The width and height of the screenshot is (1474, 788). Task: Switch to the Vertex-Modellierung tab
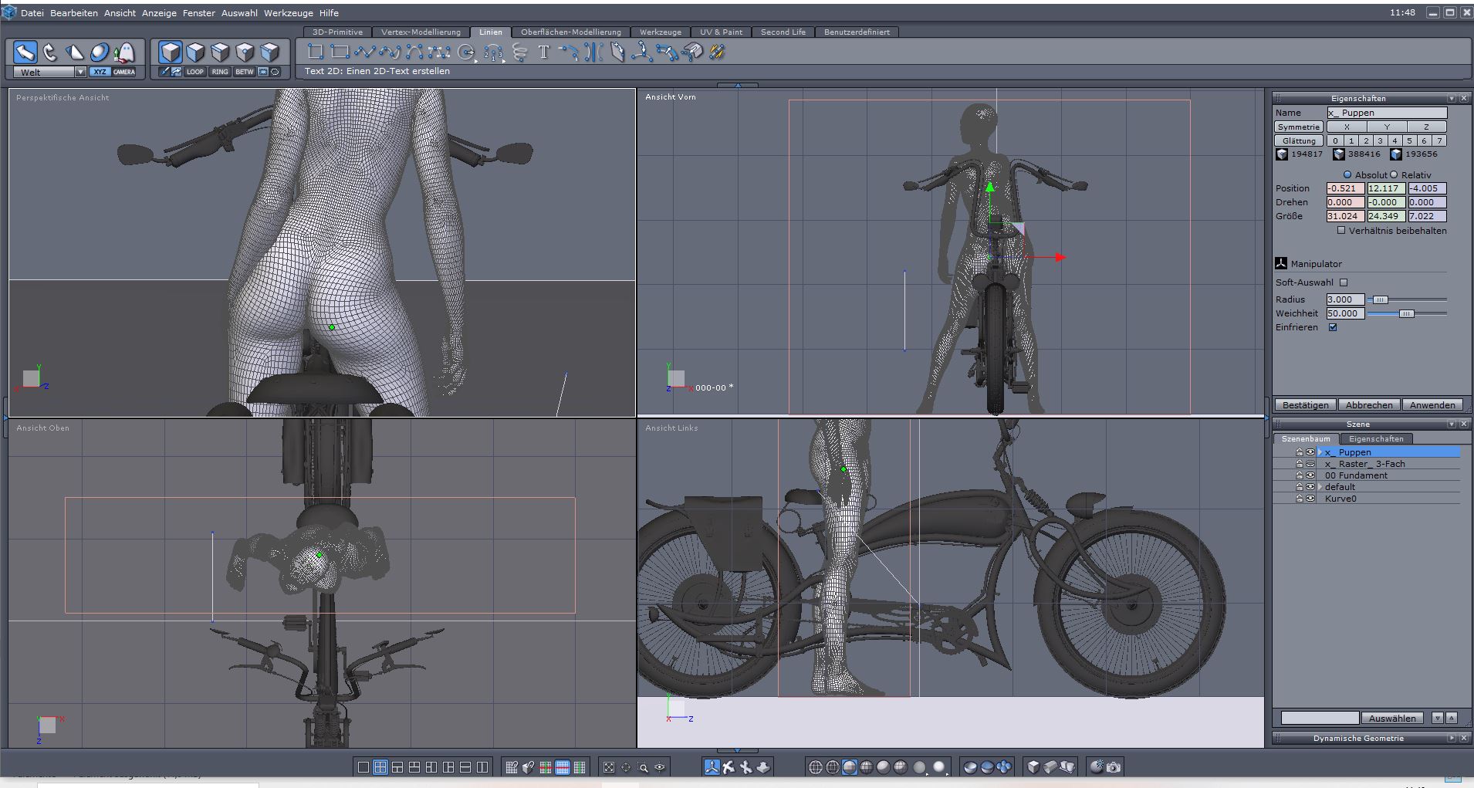coord(421,32)
